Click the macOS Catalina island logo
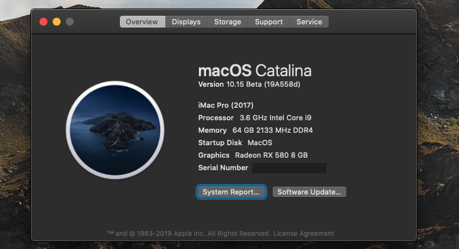 115,130
